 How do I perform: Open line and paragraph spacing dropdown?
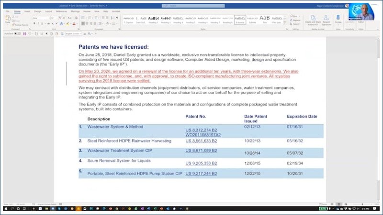101,23
